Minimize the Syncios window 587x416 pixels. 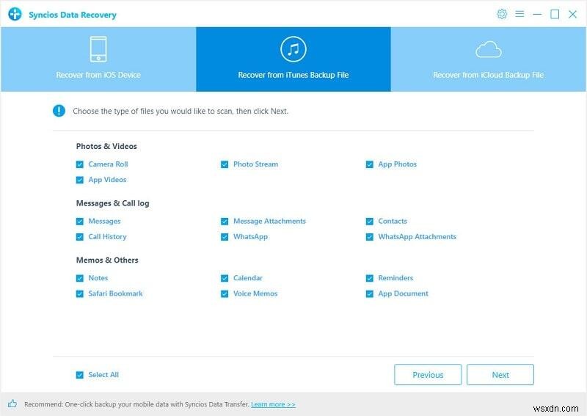(x=537, y=14)
